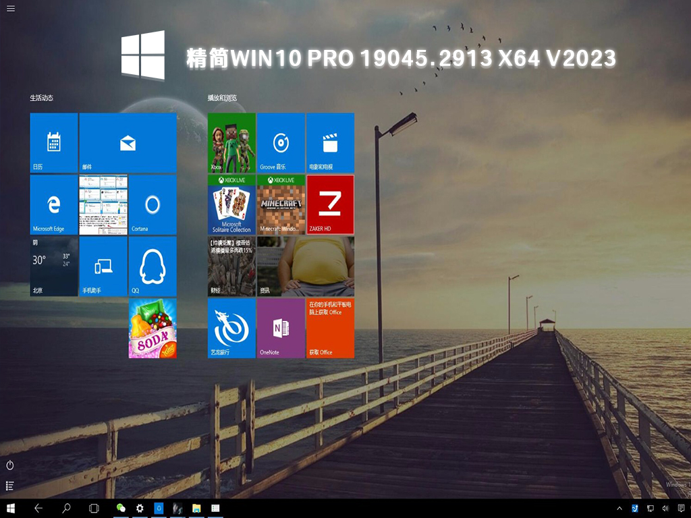The height and width of the screenshot is (518, 691).
Task: Open the Movies & TV (电影和电视) tile
Action: (x=330, y=143)
